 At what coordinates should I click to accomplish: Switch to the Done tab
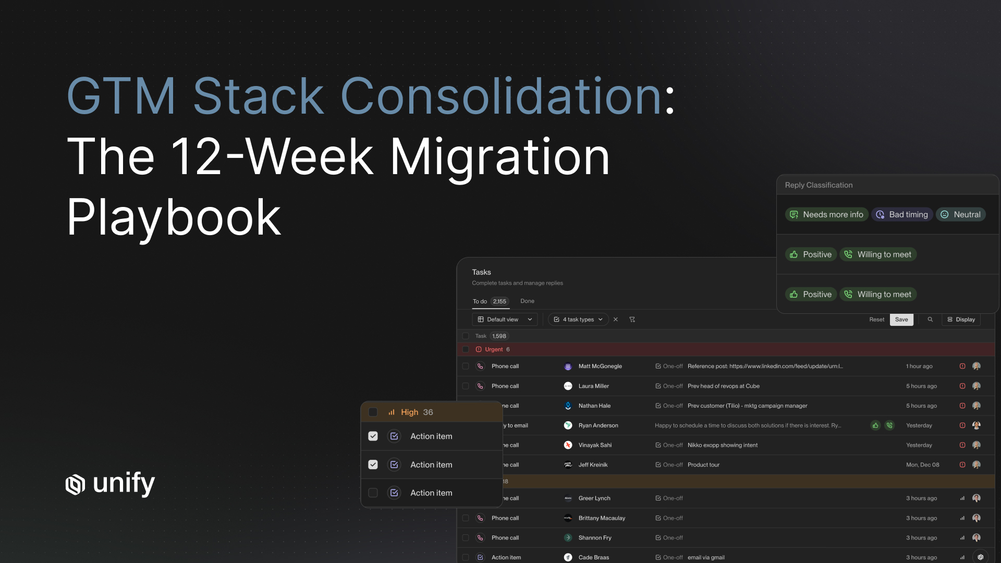[x=527, y=301]
